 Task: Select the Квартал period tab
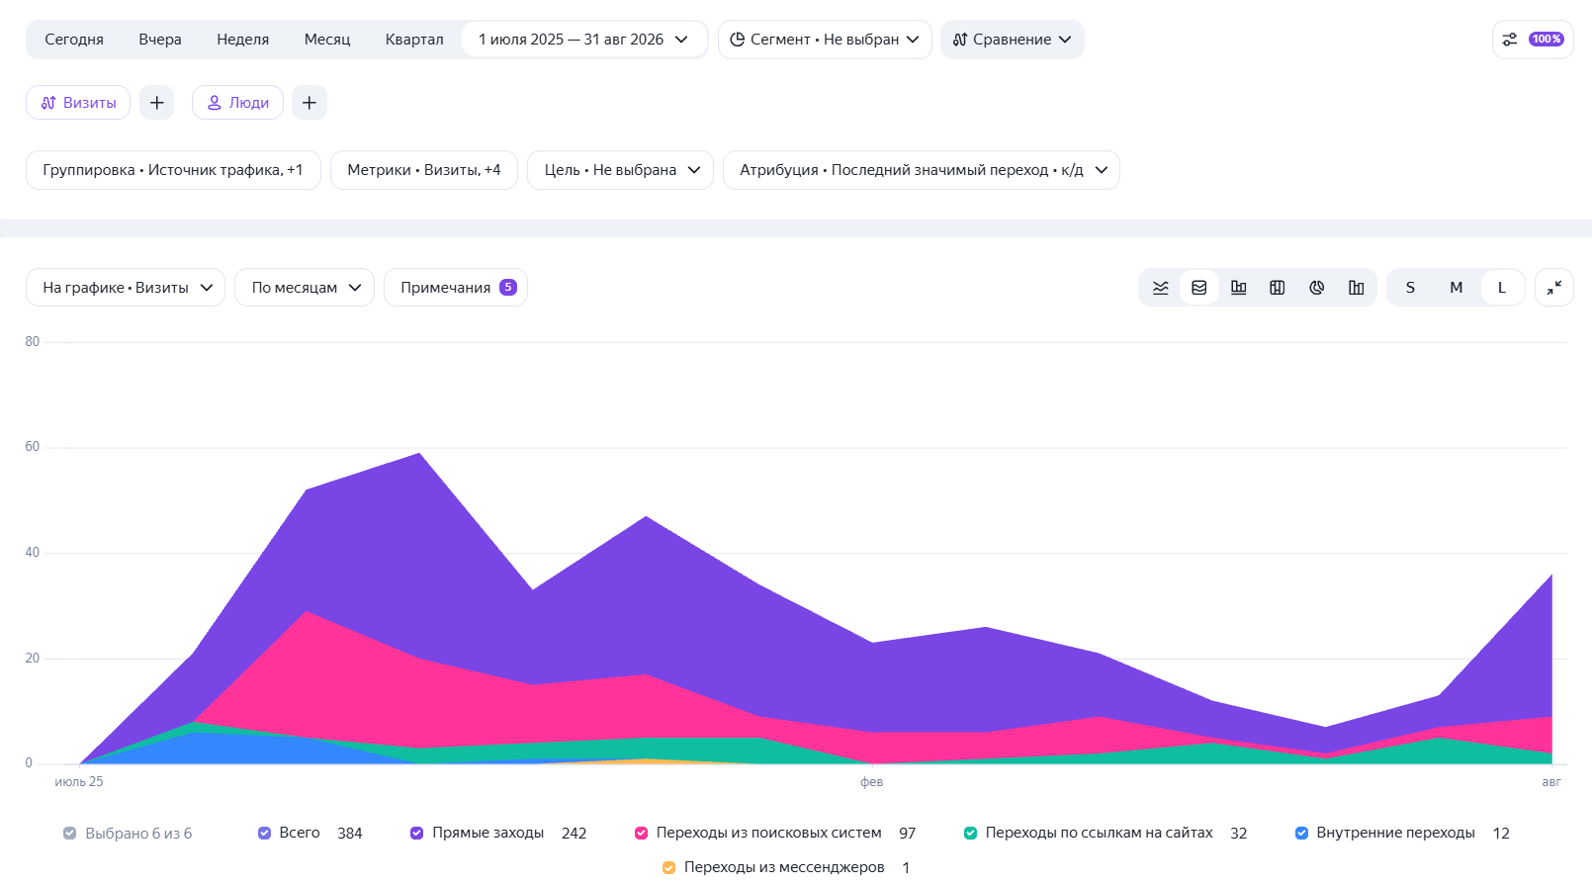(414, 40)
